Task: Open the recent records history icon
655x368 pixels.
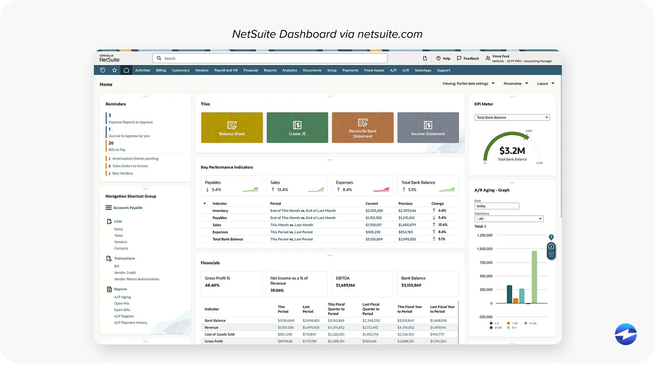Action: click(103, 70)
